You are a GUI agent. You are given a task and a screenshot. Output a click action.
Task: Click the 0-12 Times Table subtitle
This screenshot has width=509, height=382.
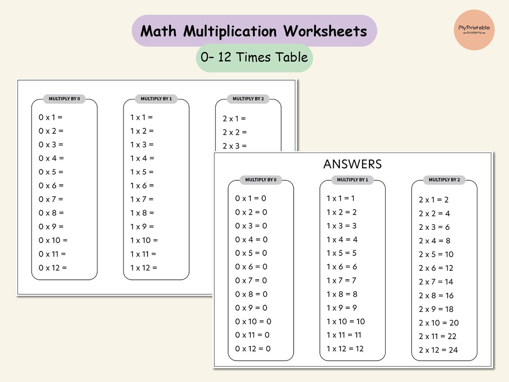point(254,57)
